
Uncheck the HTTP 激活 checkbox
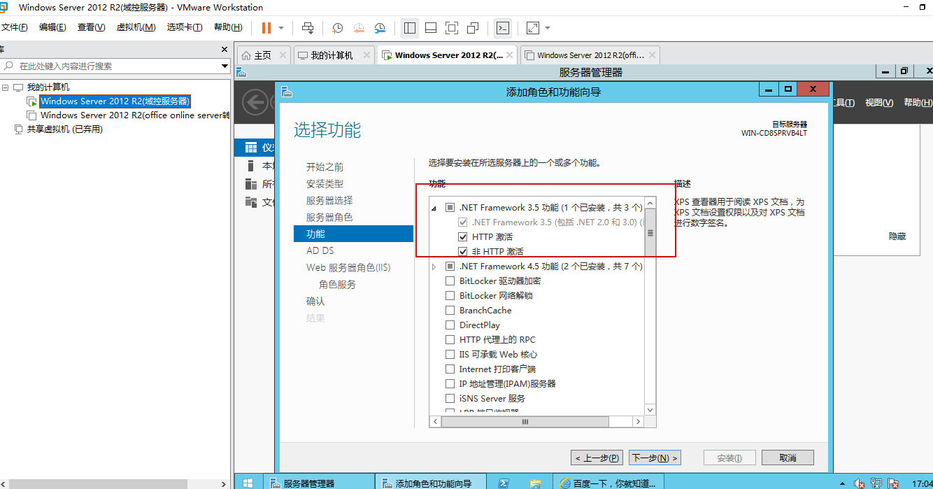tap(462, 237)
